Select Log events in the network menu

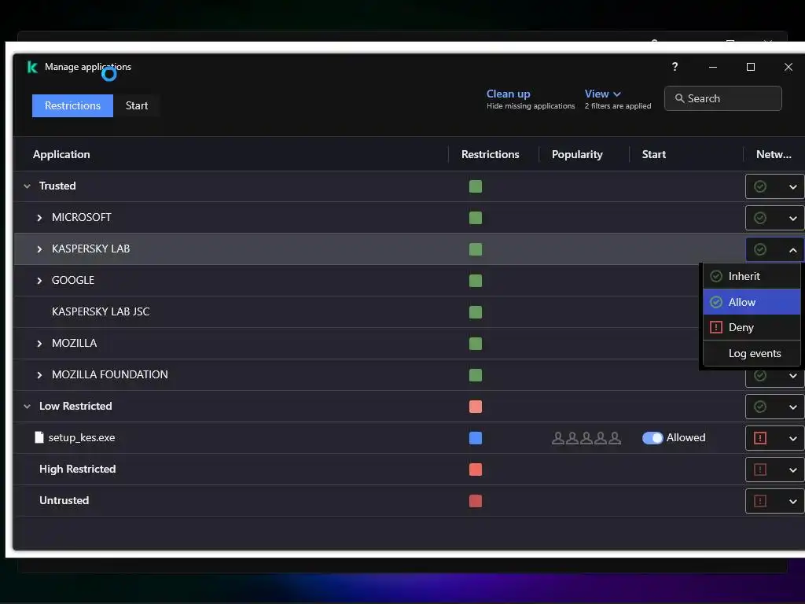752,353
